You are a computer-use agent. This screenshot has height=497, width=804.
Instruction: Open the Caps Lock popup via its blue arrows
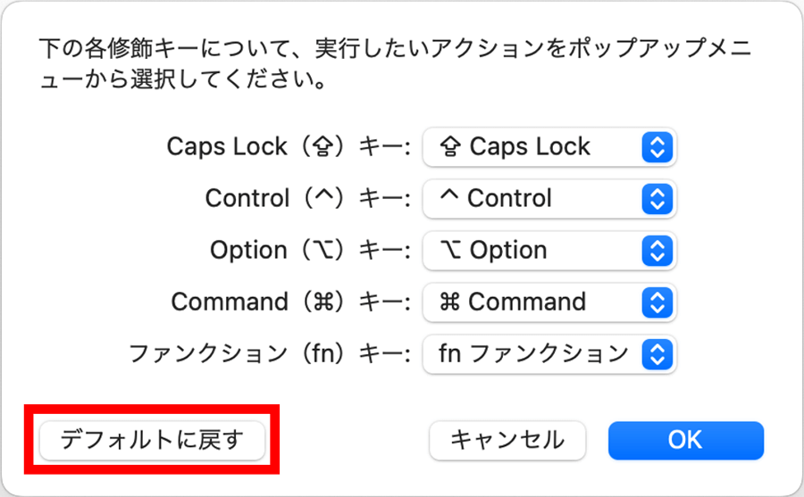coord(657,147)
